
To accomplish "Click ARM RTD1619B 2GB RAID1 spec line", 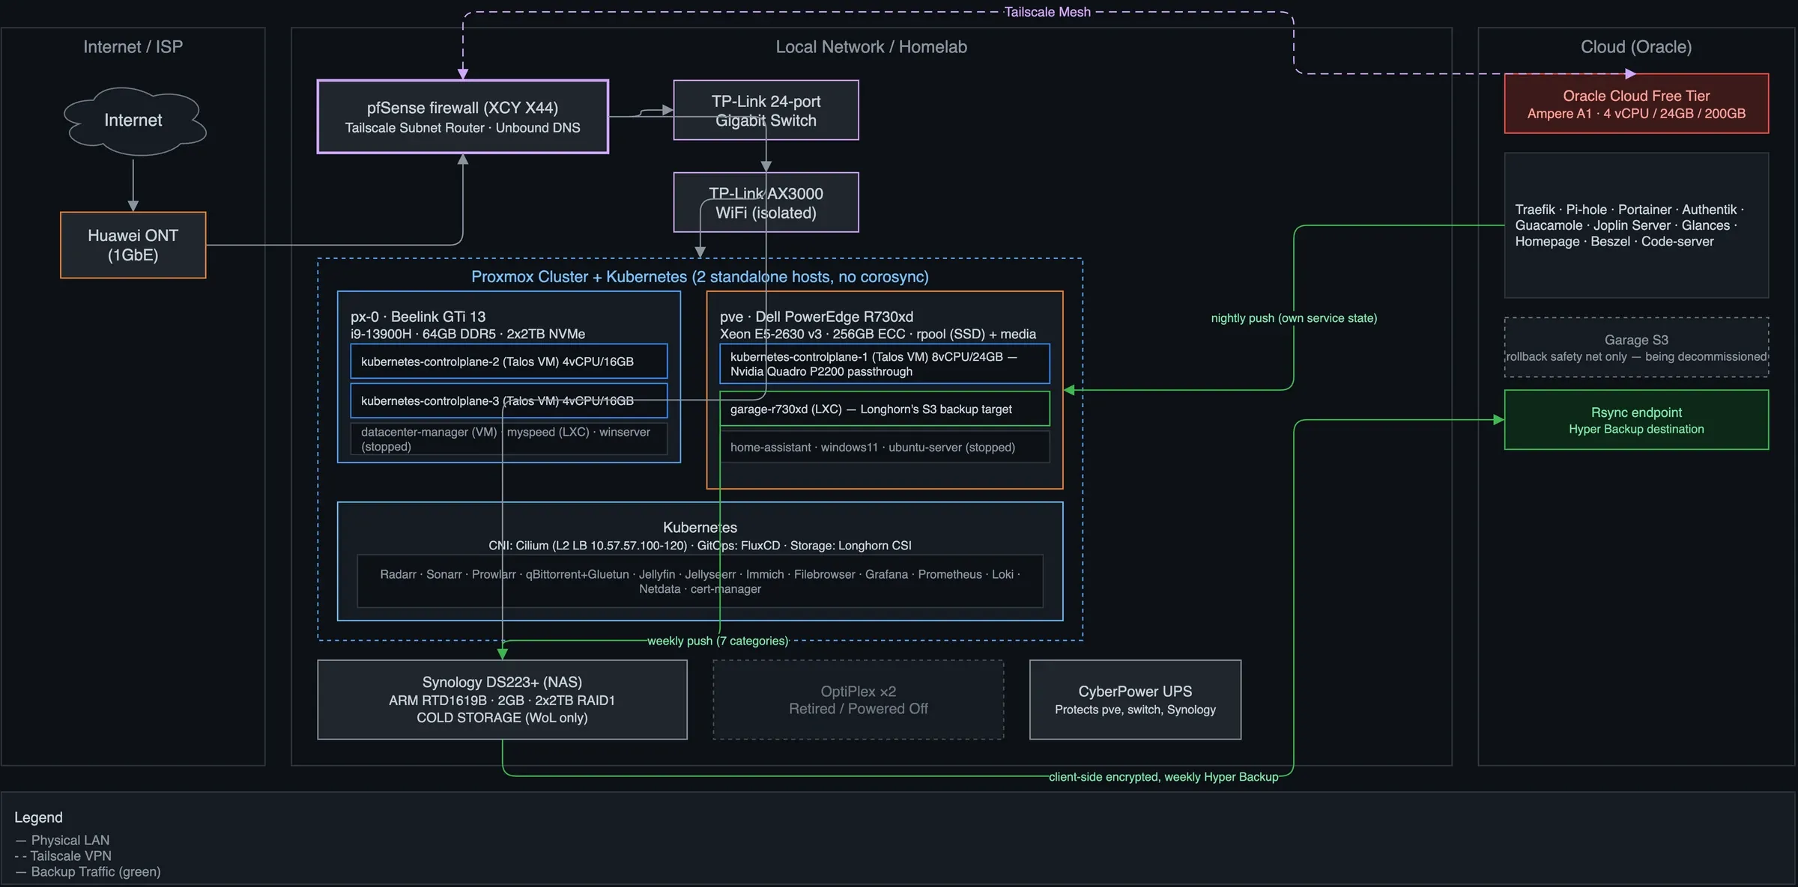I will pyautogui.click(x=502, y=701).
